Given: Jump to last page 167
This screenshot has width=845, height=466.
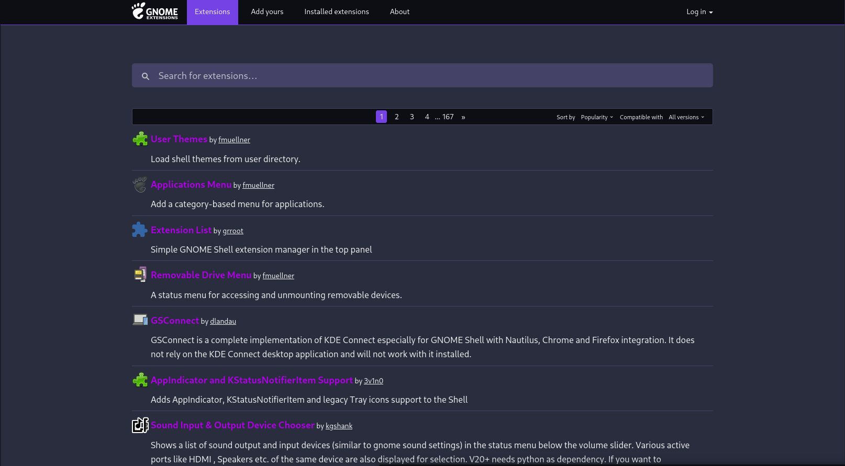Looking at the screenshot, I should pos(448,117).
